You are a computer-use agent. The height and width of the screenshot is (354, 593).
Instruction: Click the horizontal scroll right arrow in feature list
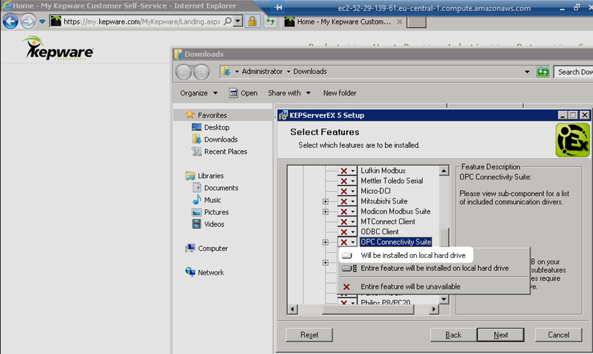pyautogui.click(x=434, y=309)
